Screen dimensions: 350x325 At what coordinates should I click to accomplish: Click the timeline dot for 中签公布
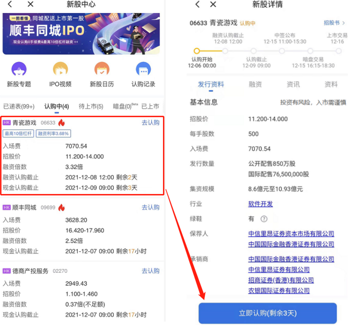point(282,51)
